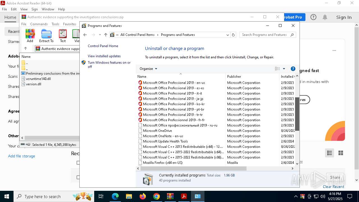Screen dimensions: 359x202
Task: Launch Microsoft Edge from taskbar
Action: pyautogui.click(x=115, y=196)
